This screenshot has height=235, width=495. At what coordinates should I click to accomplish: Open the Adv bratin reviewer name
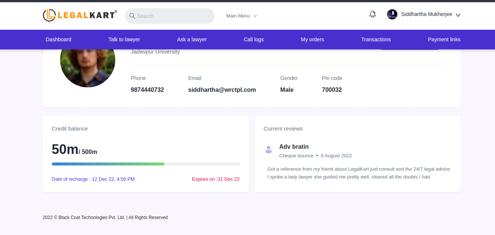[294, 147]
